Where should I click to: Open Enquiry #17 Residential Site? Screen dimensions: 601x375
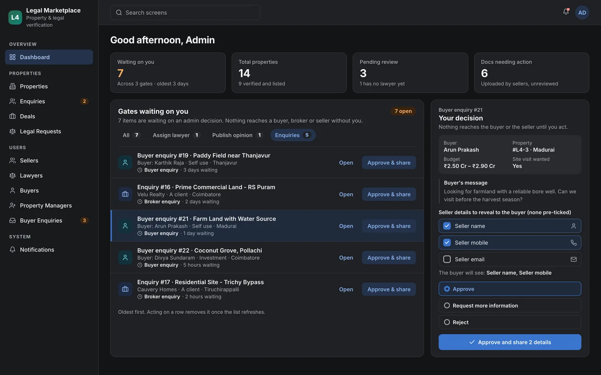point(346,289)
